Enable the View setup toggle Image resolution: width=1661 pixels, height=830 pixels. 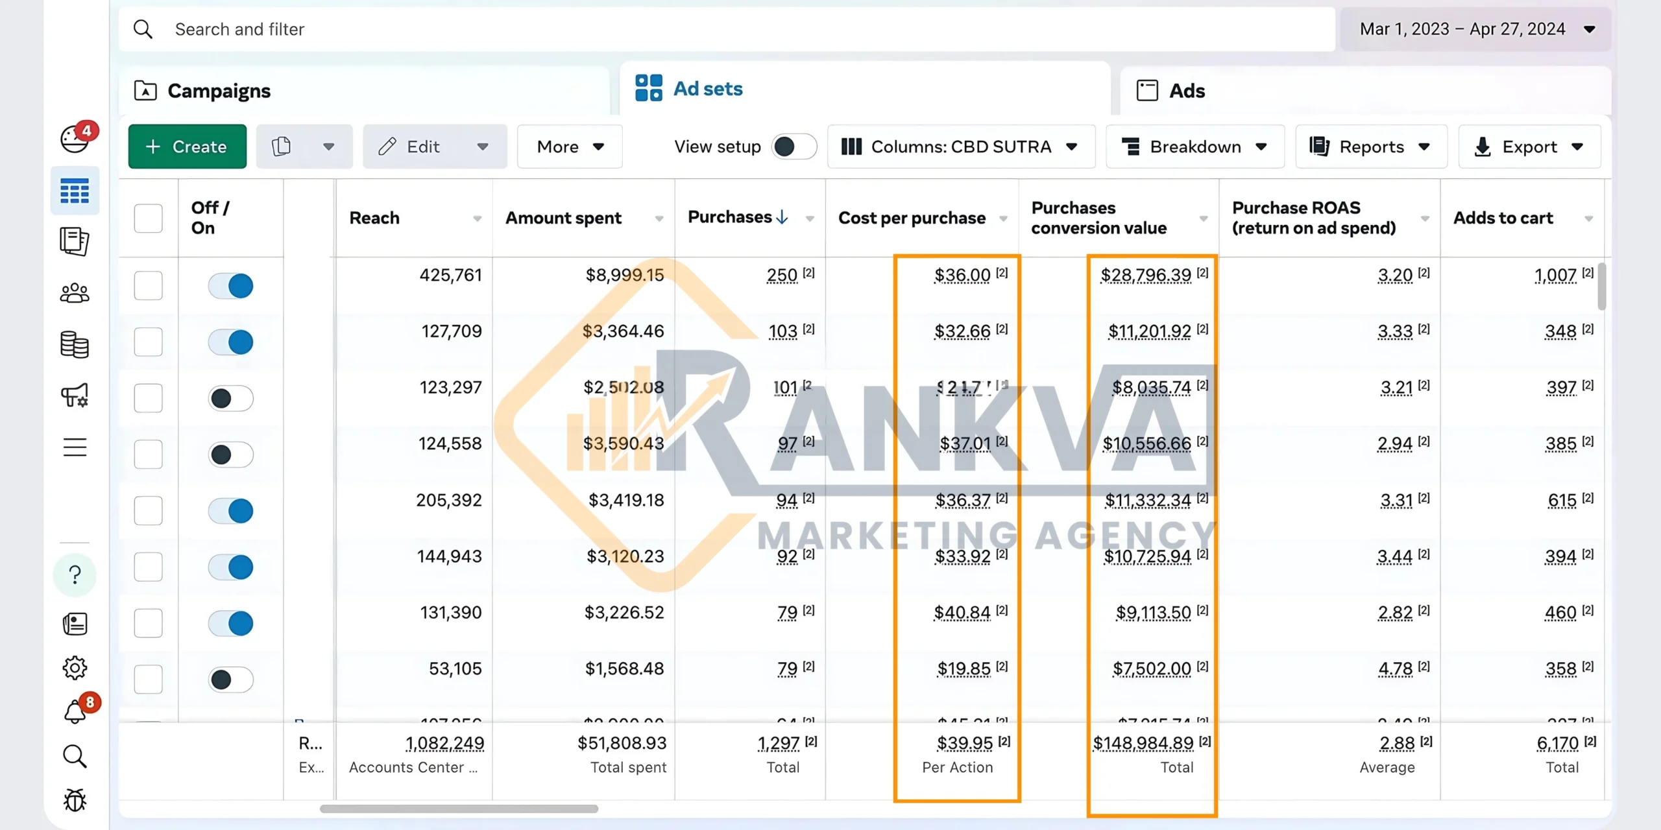pos(793,147)
